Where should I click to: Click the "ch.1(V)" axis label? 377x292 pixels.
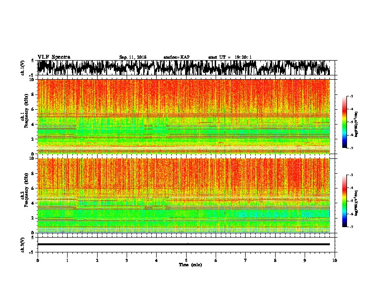pyautogui.click(x=23, y=68)
